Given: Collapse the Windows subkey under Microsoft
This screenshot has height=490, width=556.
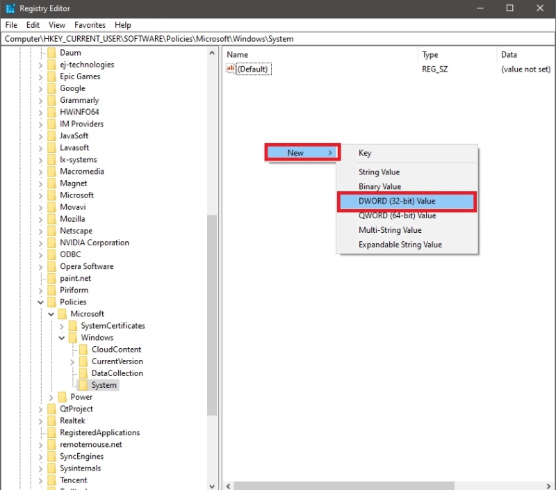Looking at the screenshot, I should 61,337.
